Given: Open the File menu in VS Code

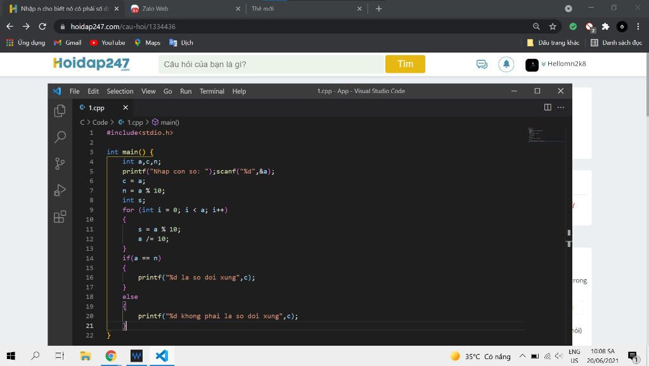Looking at the screenshot, I should [x=75, y=91].
